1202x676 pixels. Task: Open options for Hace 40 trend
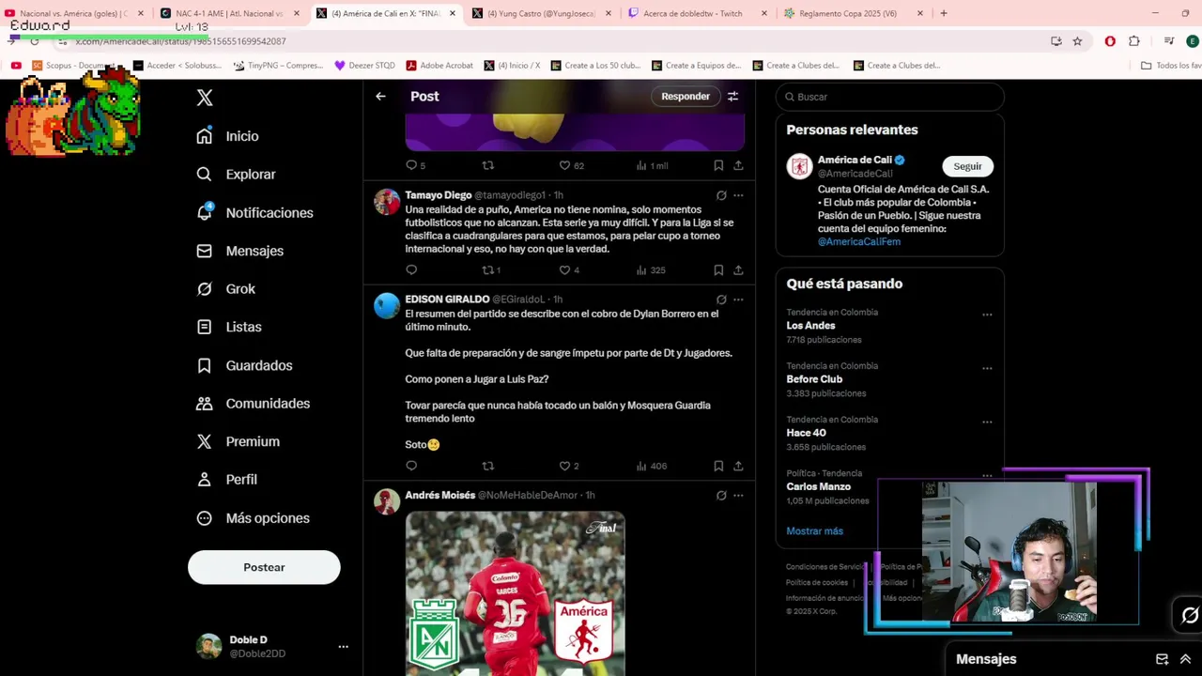point(987,422)
